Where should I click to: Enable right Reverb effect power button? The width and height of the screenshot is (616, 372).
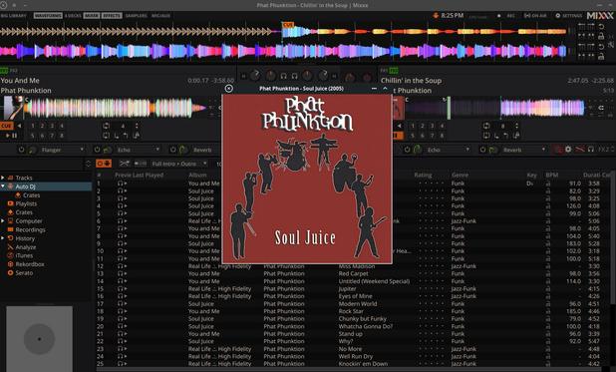click(x=482, y=150)
